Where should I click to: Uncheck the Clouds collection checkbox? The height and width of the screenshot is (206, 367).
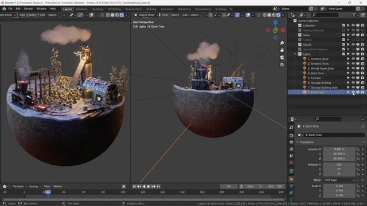click(x=343, y=45)
